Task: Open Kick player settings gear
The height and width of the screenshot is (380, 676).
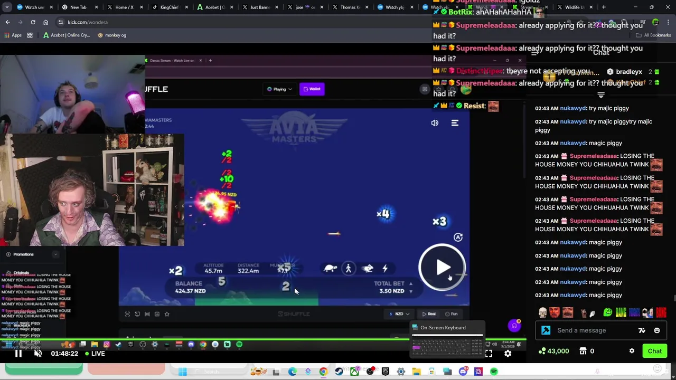Action: [508, 354]
